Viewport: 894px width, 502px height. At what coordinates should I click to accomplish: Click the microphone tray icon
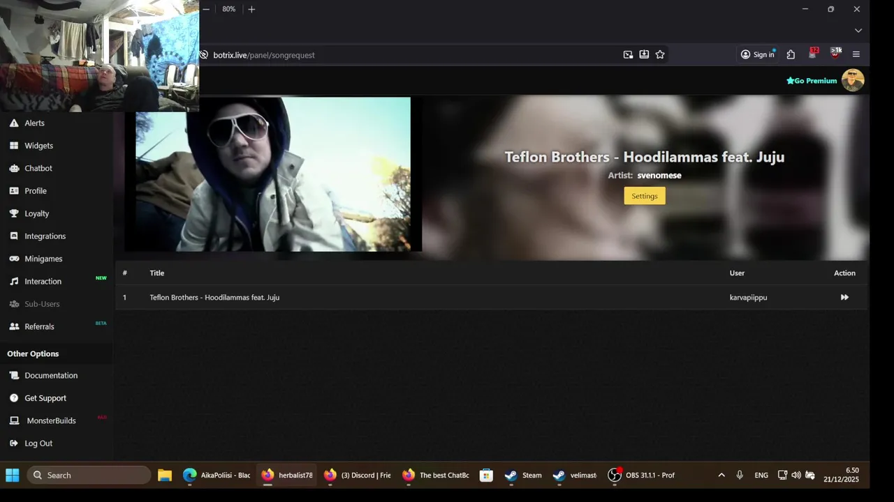[x=740, y=476]
